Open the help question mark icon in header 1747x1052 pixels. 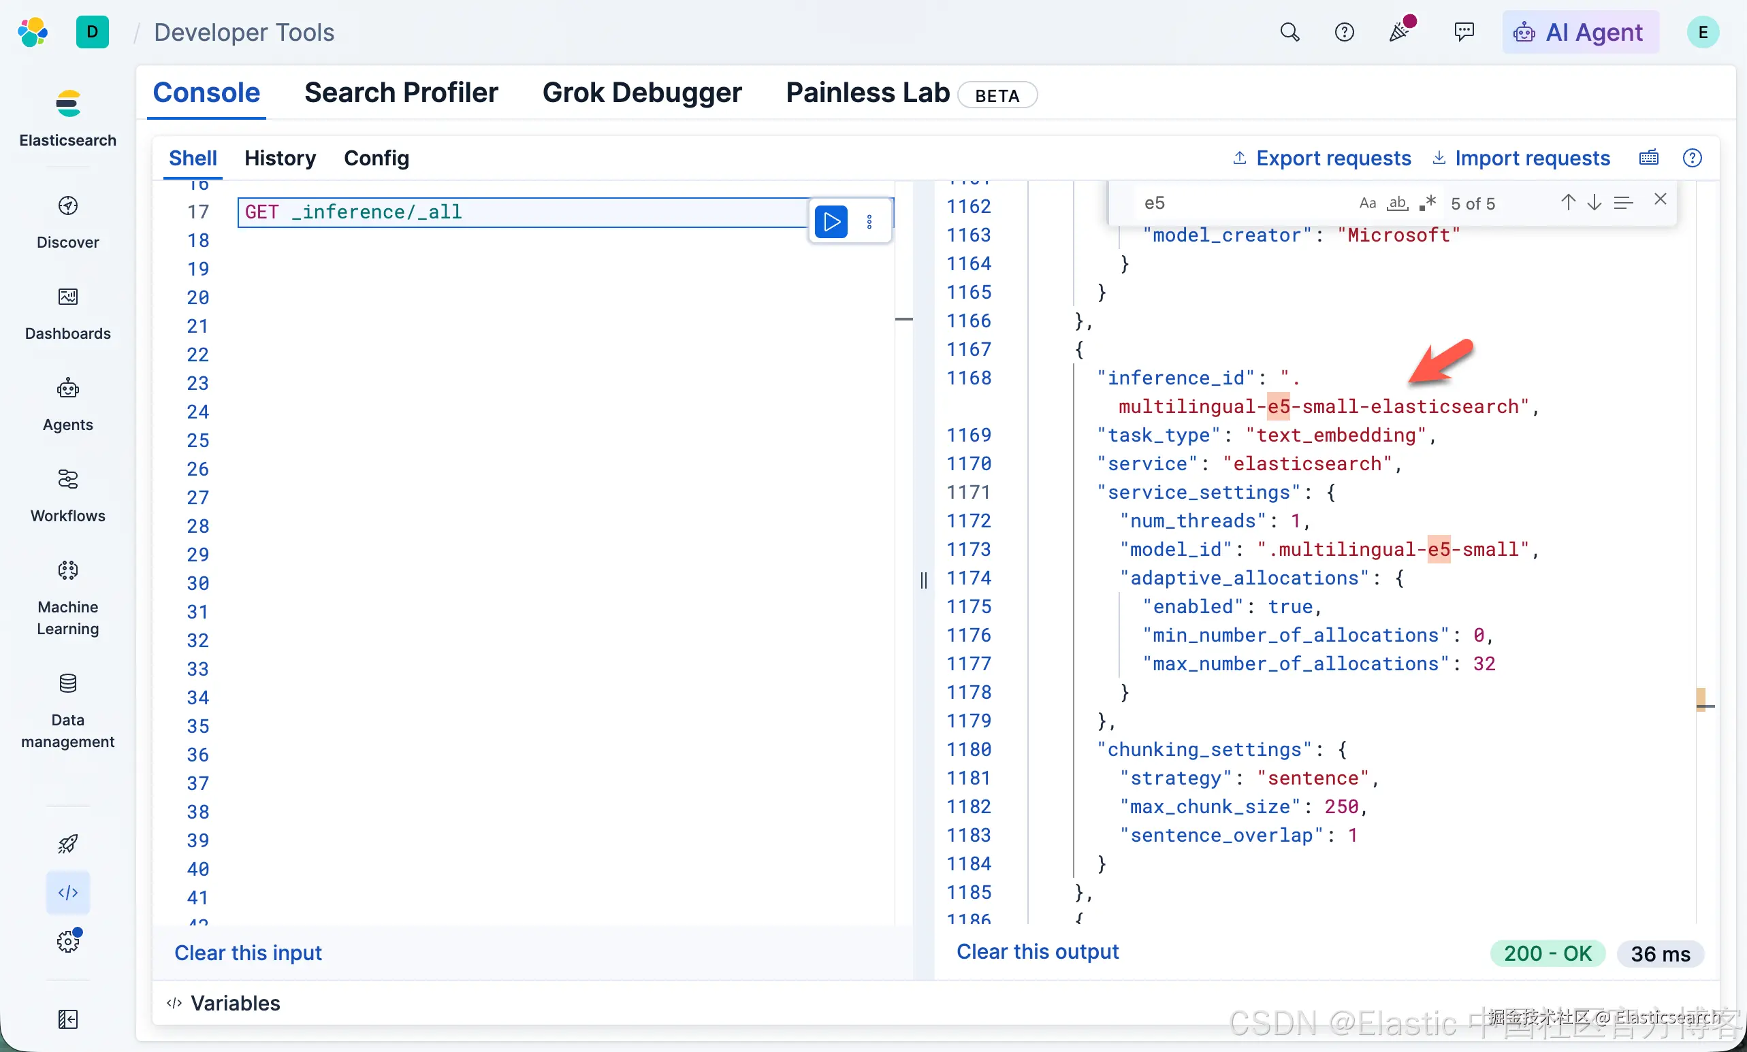pos(1344,33)
